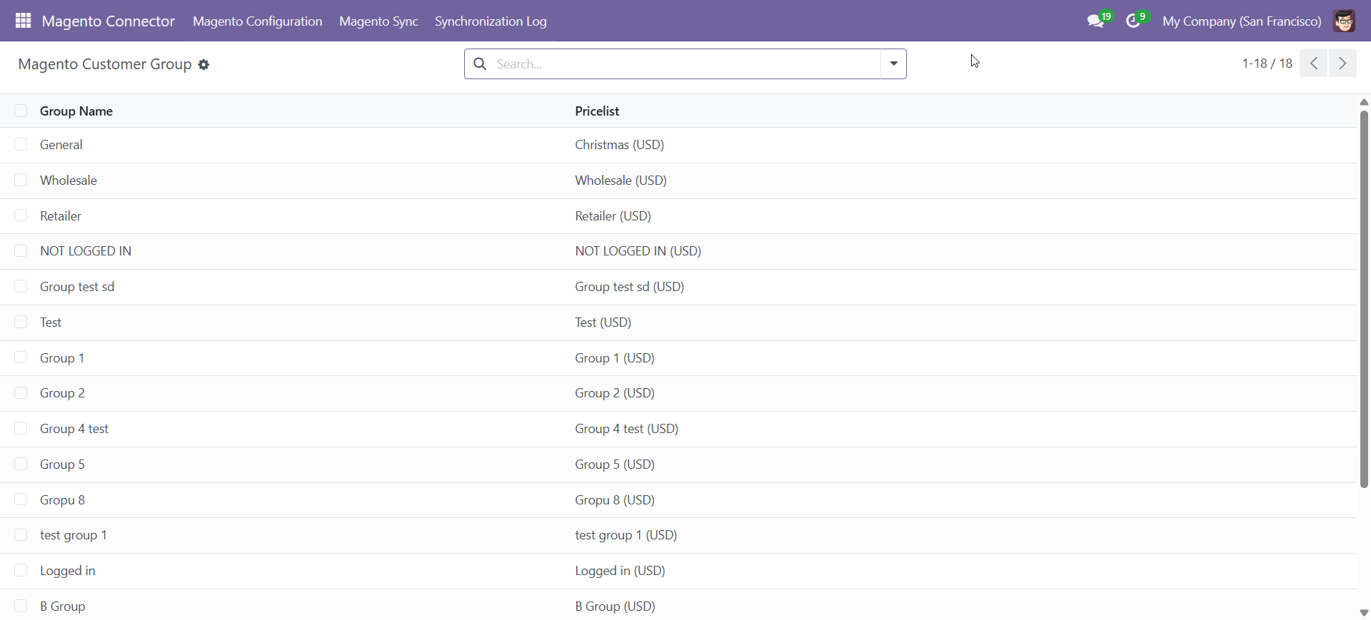Open the Synchronization Log menu
The width and height of the screenshot is (1371, 620).
click(491, 21)
